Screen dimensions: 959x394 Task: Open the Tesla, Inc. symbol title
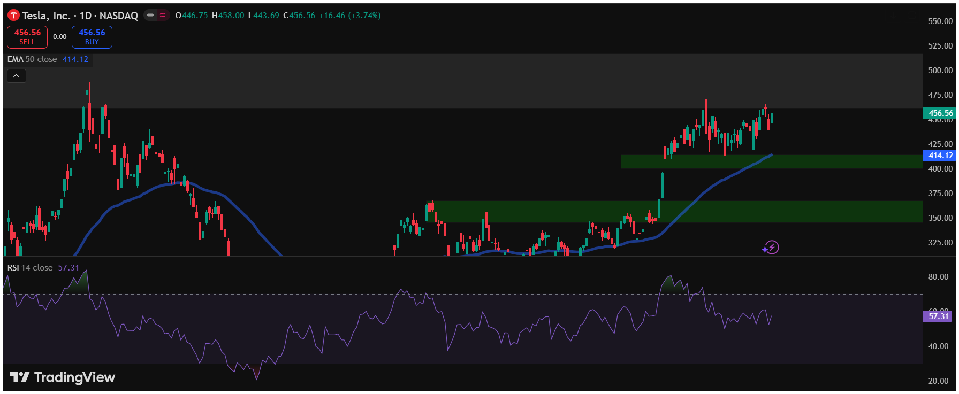pos(80,16)
